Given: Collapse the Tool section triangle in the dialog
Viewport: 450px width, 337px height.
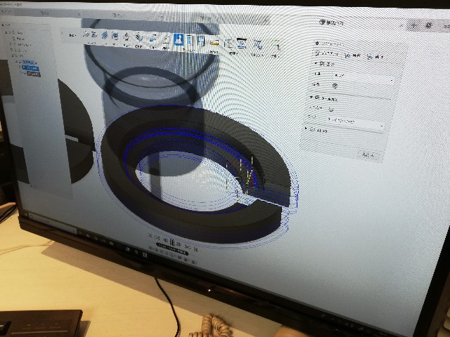Looking at the screenshot, I should tap(316, 62).
